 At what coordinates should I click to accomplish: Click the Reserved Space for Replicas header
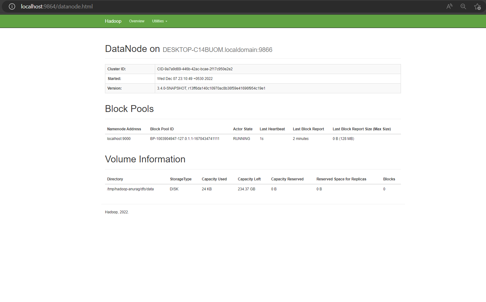point(341,179)
